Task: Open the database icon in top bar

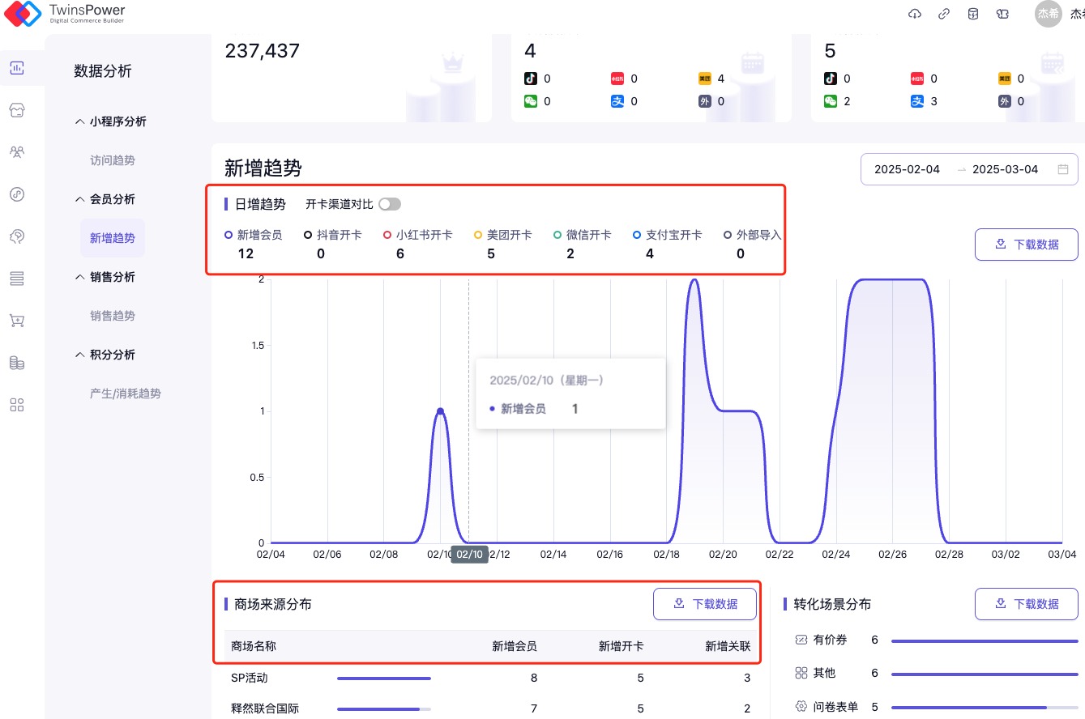Action: [973, 14]
